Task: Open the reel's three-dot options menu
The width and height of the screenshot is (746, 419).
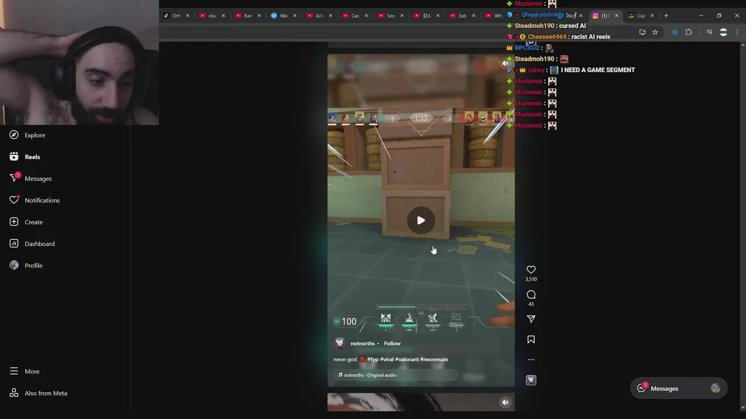Action: click(531, 360)
